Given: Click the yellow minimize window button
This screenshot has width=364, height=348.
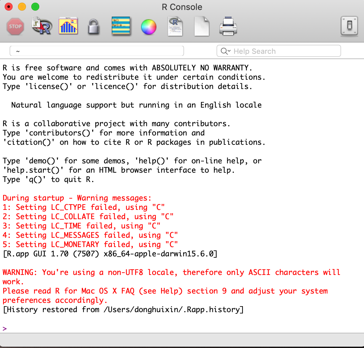Looking at the screenshot, I should (x=22, y=7).
